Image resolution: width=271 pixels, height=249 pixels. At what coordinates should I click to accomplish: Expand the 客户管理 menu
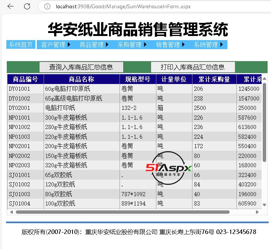56,45
